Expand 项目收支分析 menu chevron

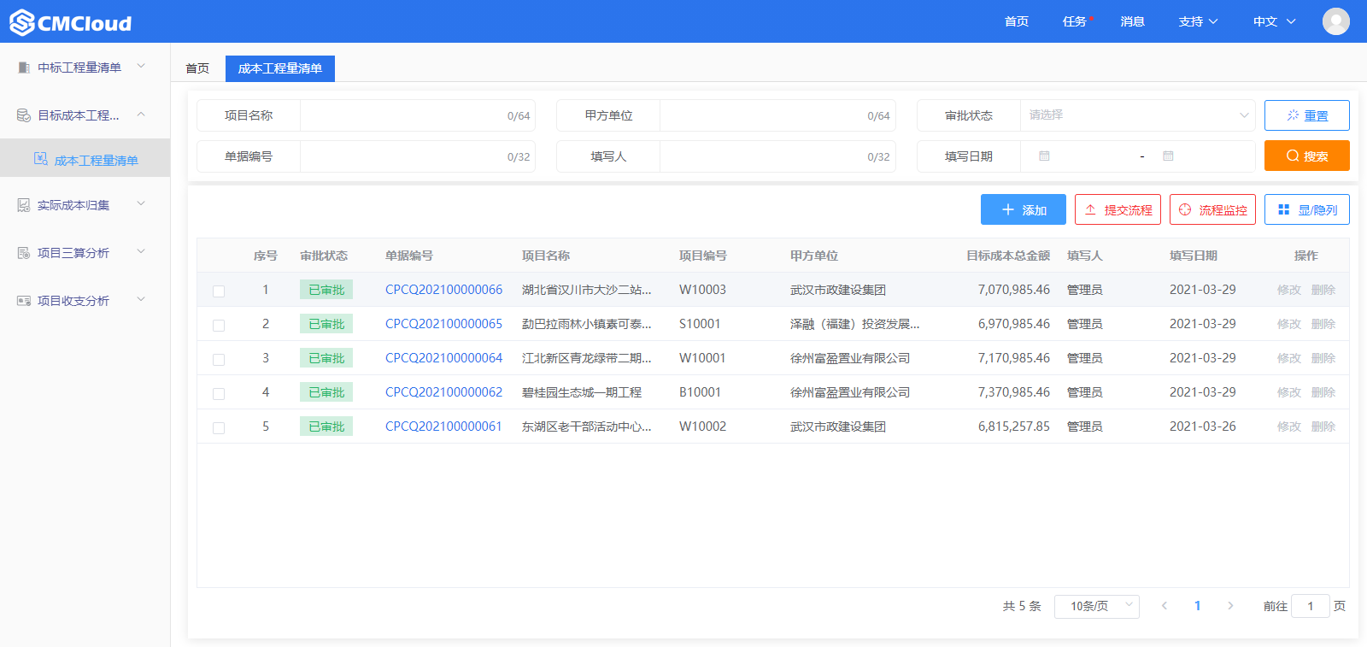pos(141,299)
